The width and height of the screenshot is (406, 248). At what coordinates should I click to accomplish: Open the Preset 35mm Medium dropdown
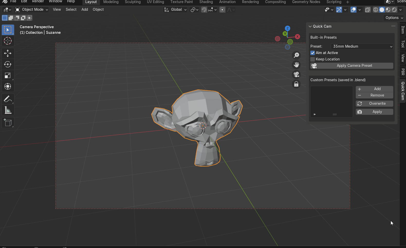[x=362, y=46]
